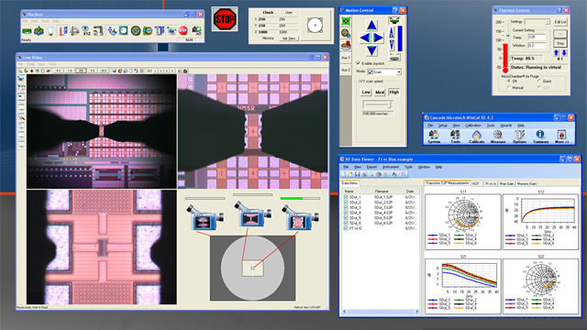
Task: Open the Summary info icon in WinCal
Action: 540,137
